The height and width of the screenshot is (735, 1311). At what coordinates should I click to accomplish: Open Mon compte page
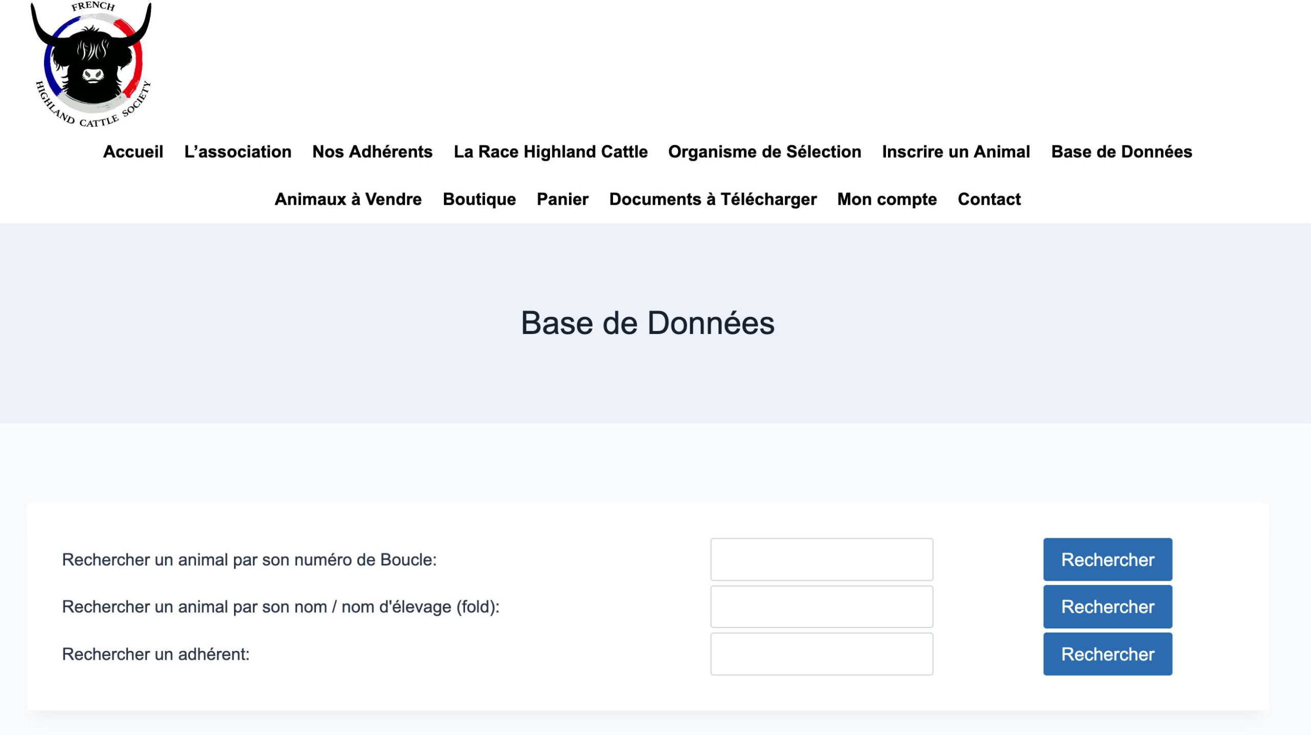tap(887, 199)
